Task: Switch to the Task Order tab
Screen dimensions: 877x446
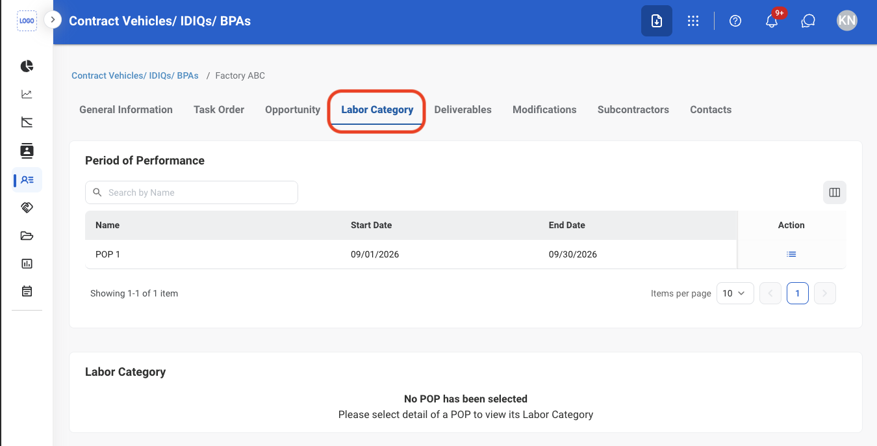Action: click(x=219, y=110)
